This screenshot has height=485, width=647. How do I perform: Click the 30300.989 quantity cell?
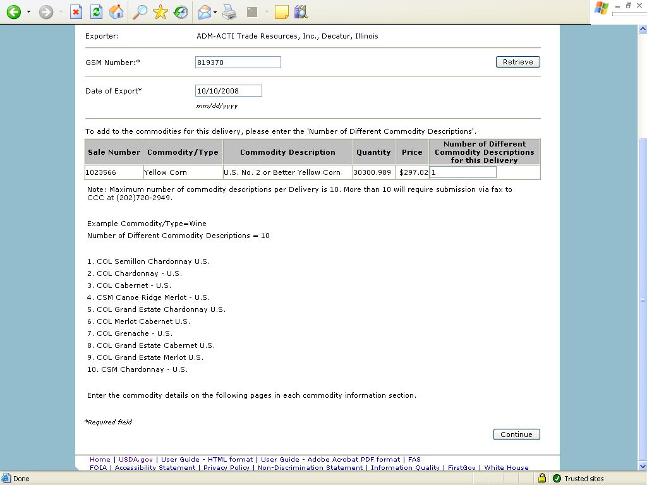pos(373,172)
